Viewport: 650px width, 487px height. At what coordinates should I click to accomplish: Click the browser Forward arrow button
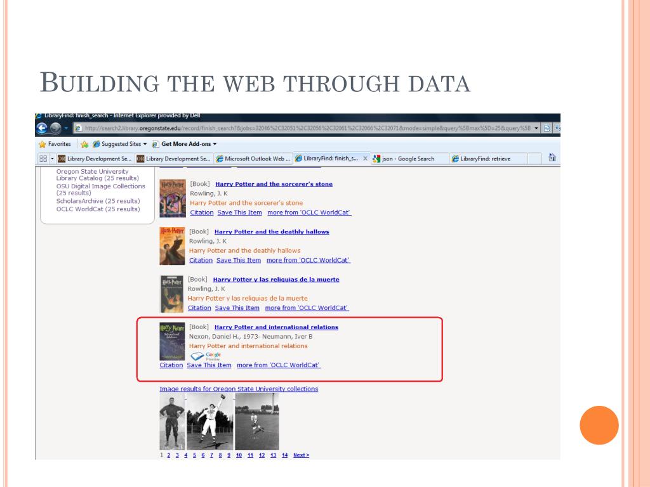click(x=56, y=128)
